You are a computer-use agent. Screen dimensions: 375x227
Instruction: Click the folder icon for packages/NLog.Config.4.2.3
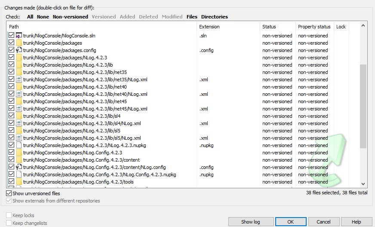point(19,153)
